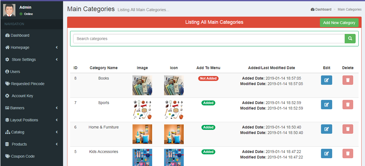Edit the Kids Accessories category
The height and width of the screenshot is (166, 365).
pyautogui.click(x=327, y=153)
